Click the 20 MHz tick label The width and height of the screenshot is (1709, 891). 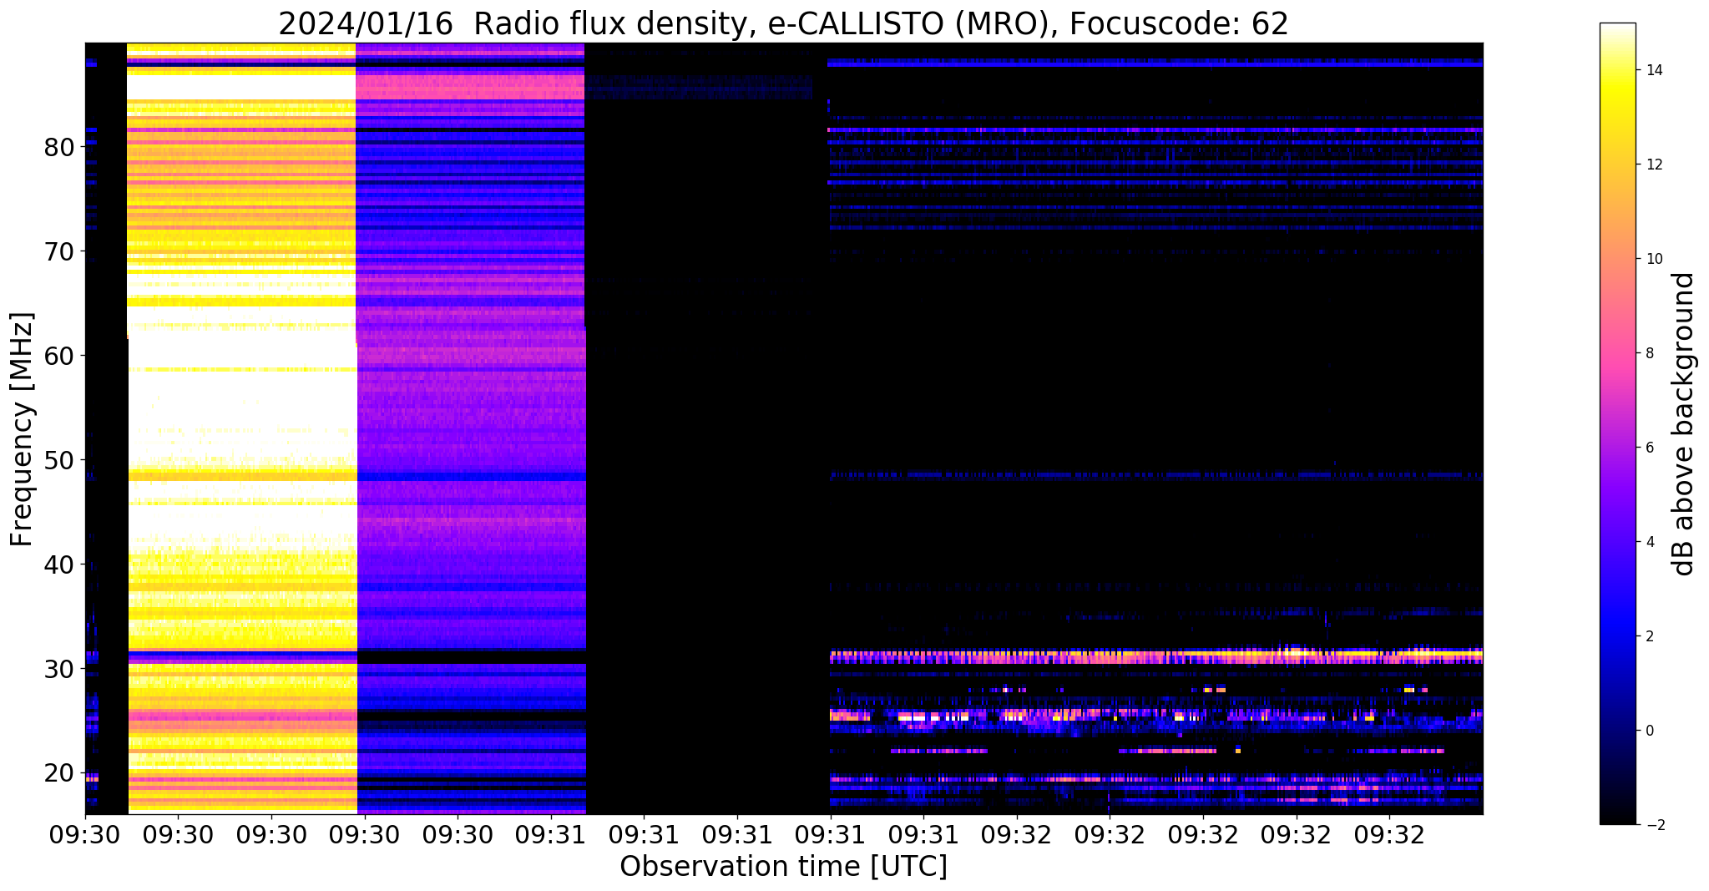tap(59, 774)
